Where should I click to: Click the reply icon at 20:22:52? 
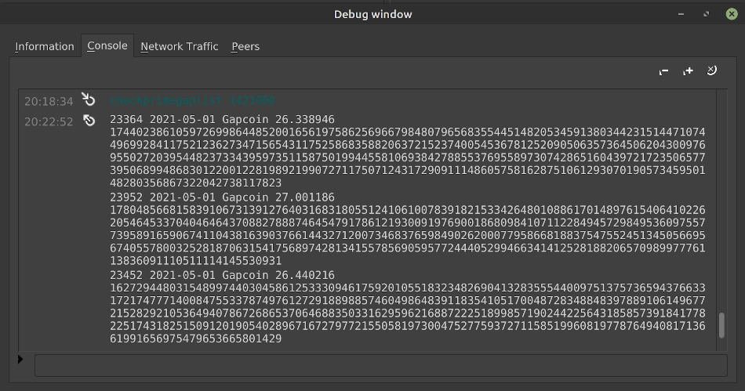point(89,121)
